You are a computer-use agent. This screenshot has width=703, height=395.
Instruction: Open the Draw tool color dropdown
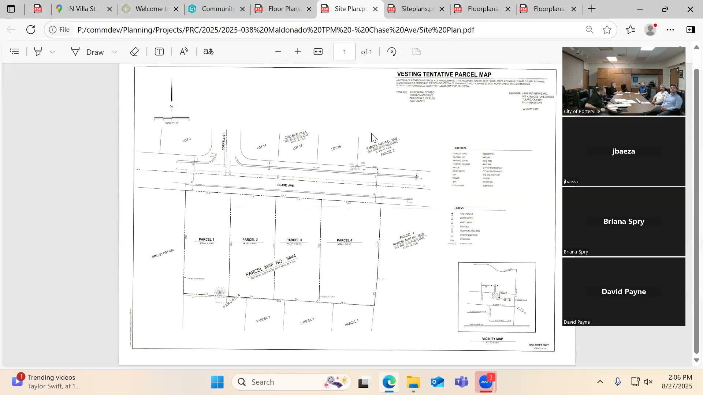[x=115, y=52]
